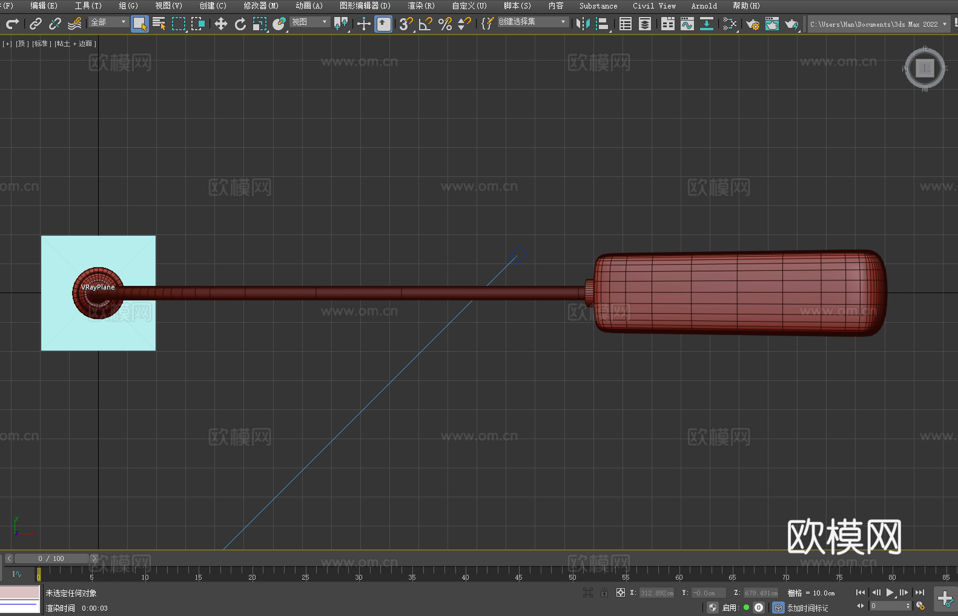Select the Move transform tool
This screenshot has width=958, height=616.
(x=221, y=24)
